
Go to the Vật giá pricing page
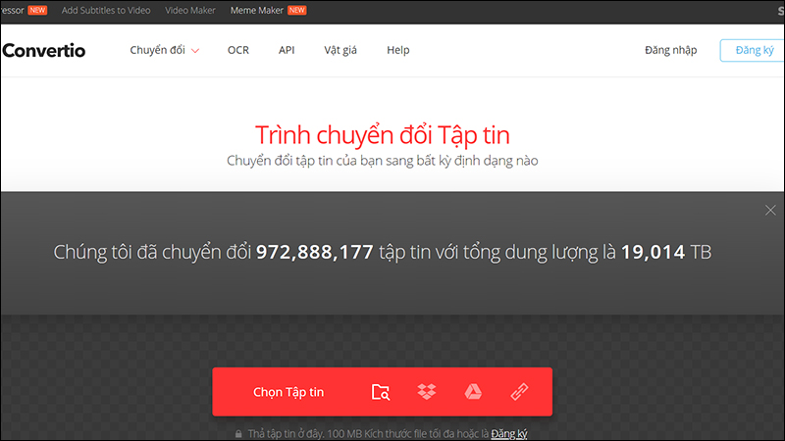tap(340, 50)
